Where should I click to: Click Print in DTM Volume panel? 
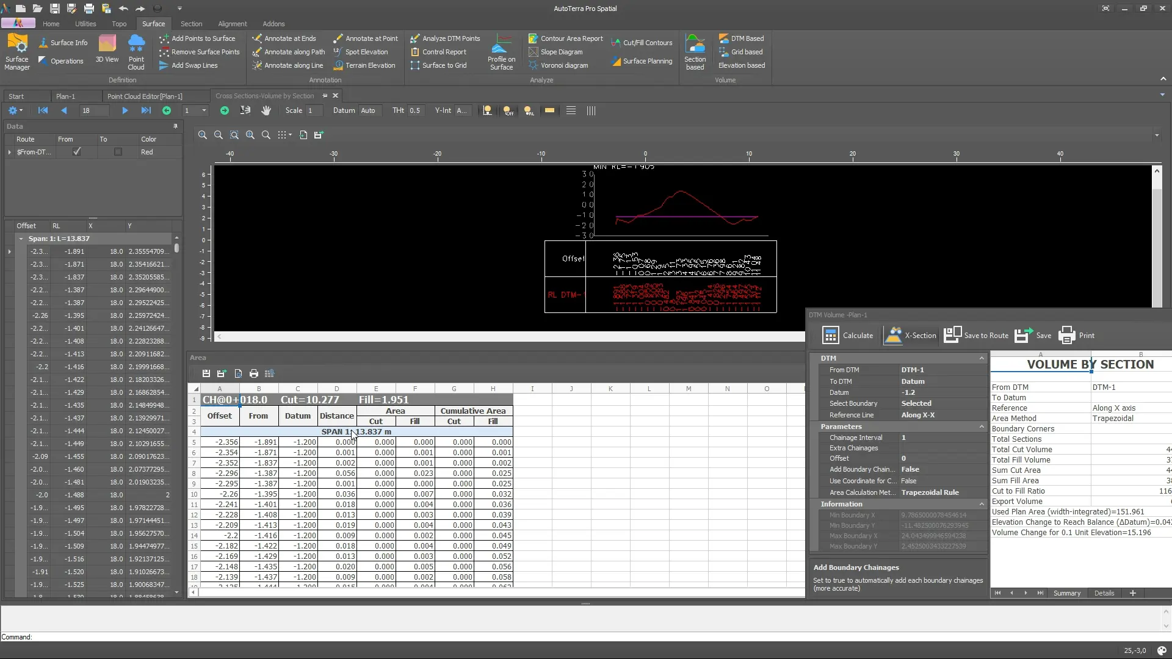(1077, 336)
